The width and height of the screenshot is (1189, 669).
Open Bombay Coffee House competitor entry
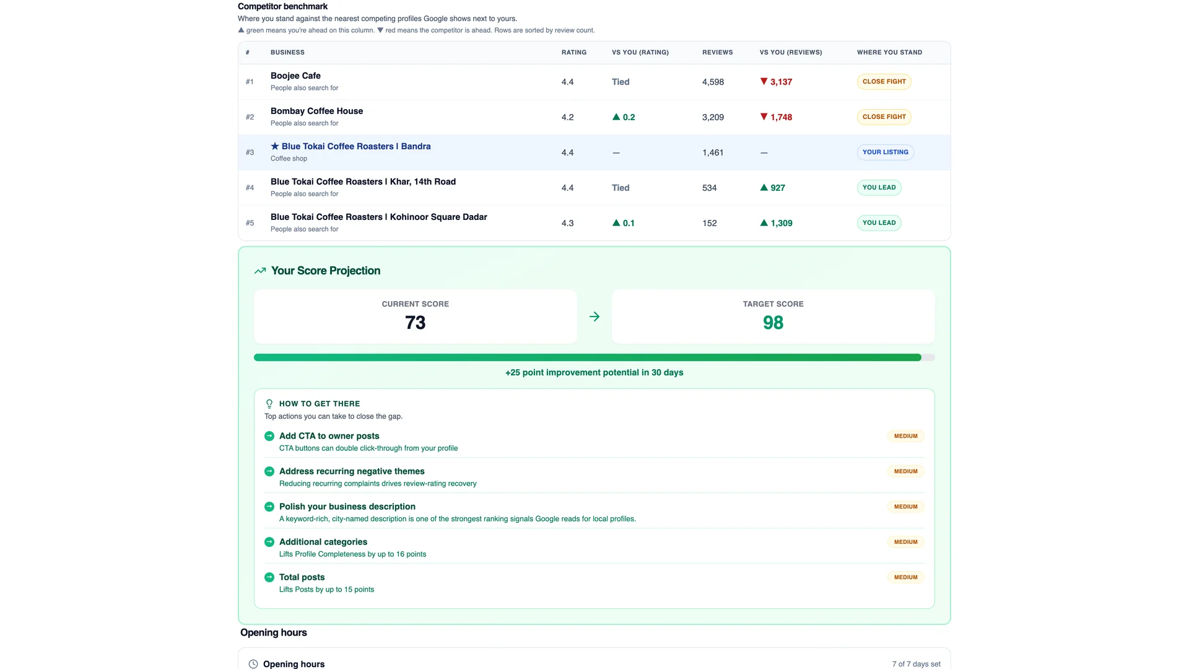(594, 117)
